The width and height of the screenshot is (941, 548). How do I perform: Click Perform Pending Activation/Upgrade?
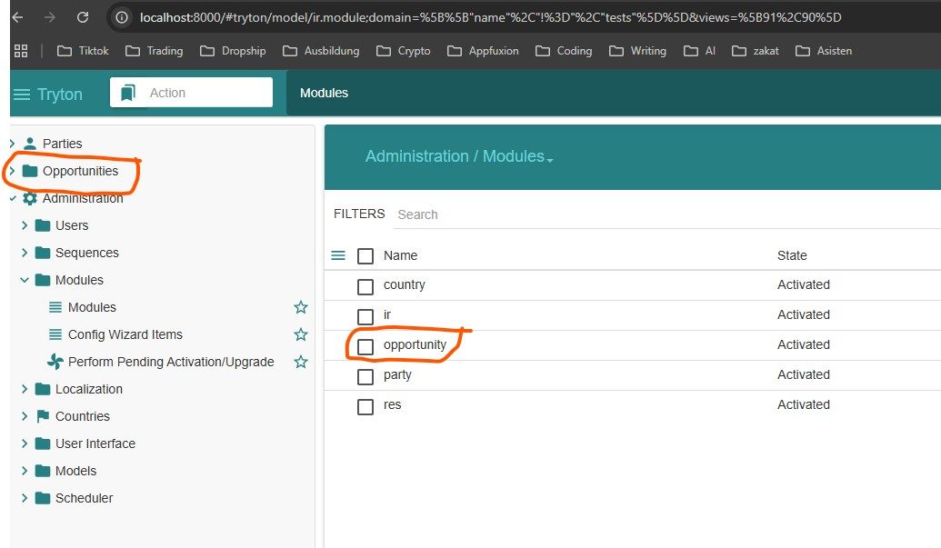170,362
